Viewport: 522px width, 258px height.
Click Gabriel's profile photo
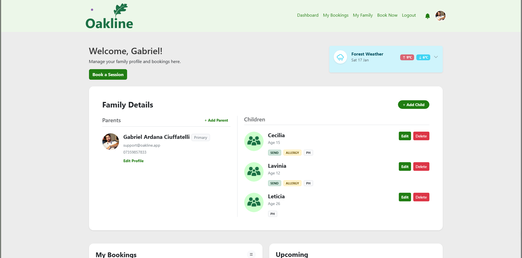(x=110, y=142)
